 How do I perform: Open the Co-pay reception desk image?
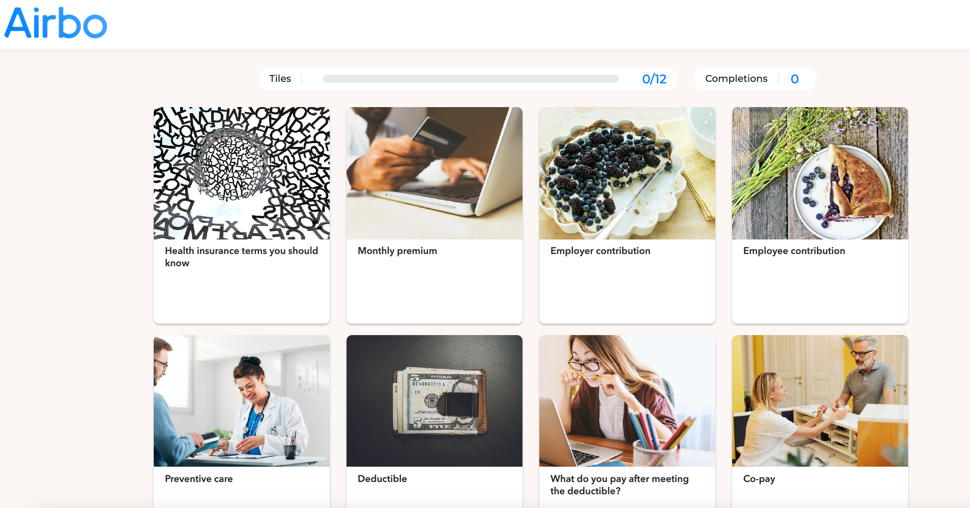820,401
